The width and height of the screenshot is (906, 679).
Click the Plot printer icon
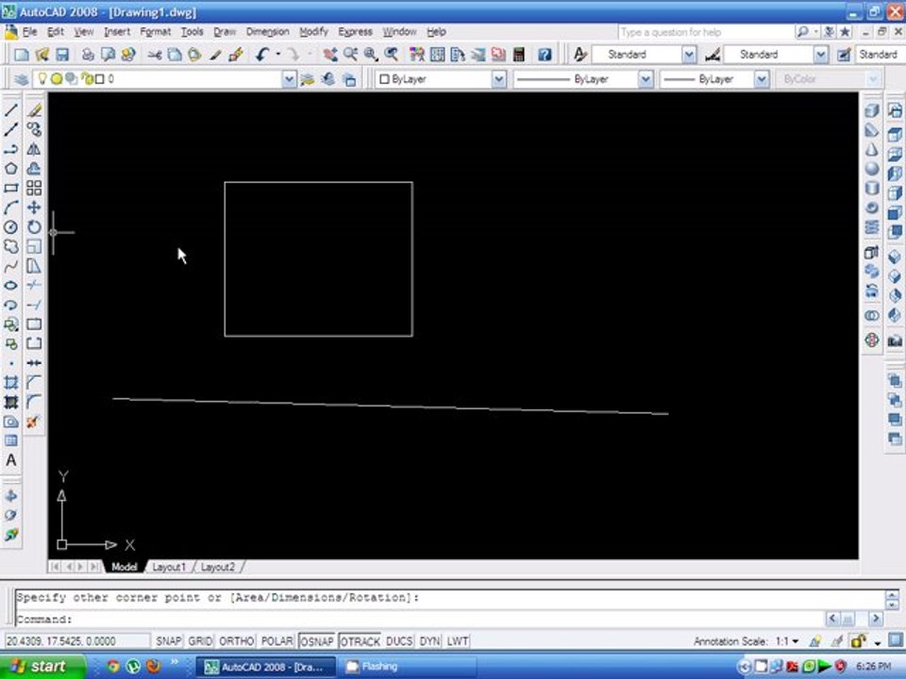(88, 55)
